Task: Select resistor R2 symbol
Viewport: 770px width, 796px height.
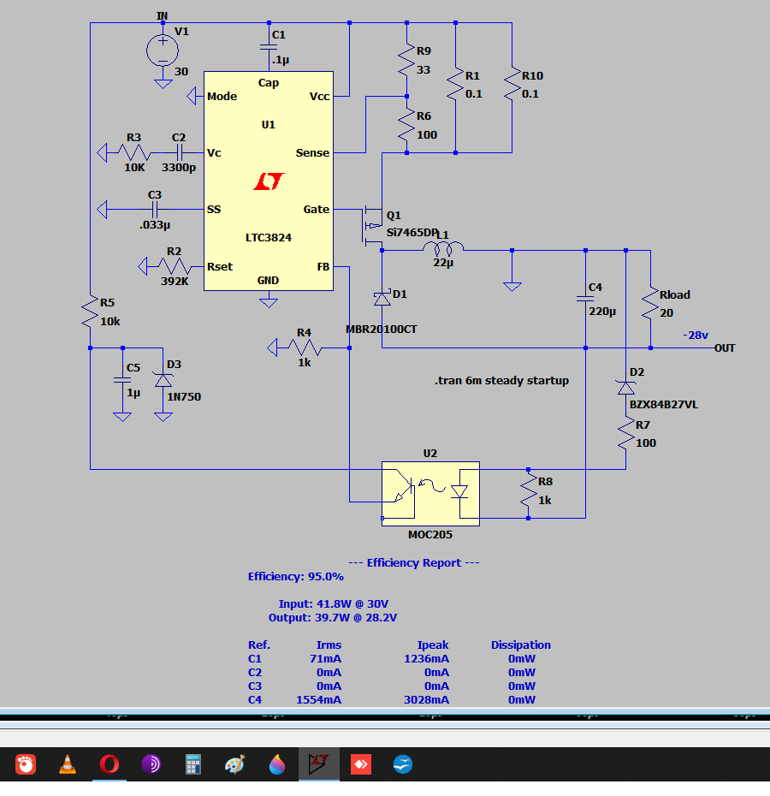Action: [x=175, y=266]
